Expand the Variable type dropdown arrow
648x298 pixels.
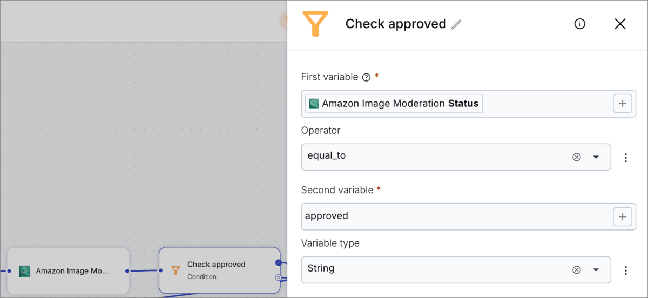point(596,270)
